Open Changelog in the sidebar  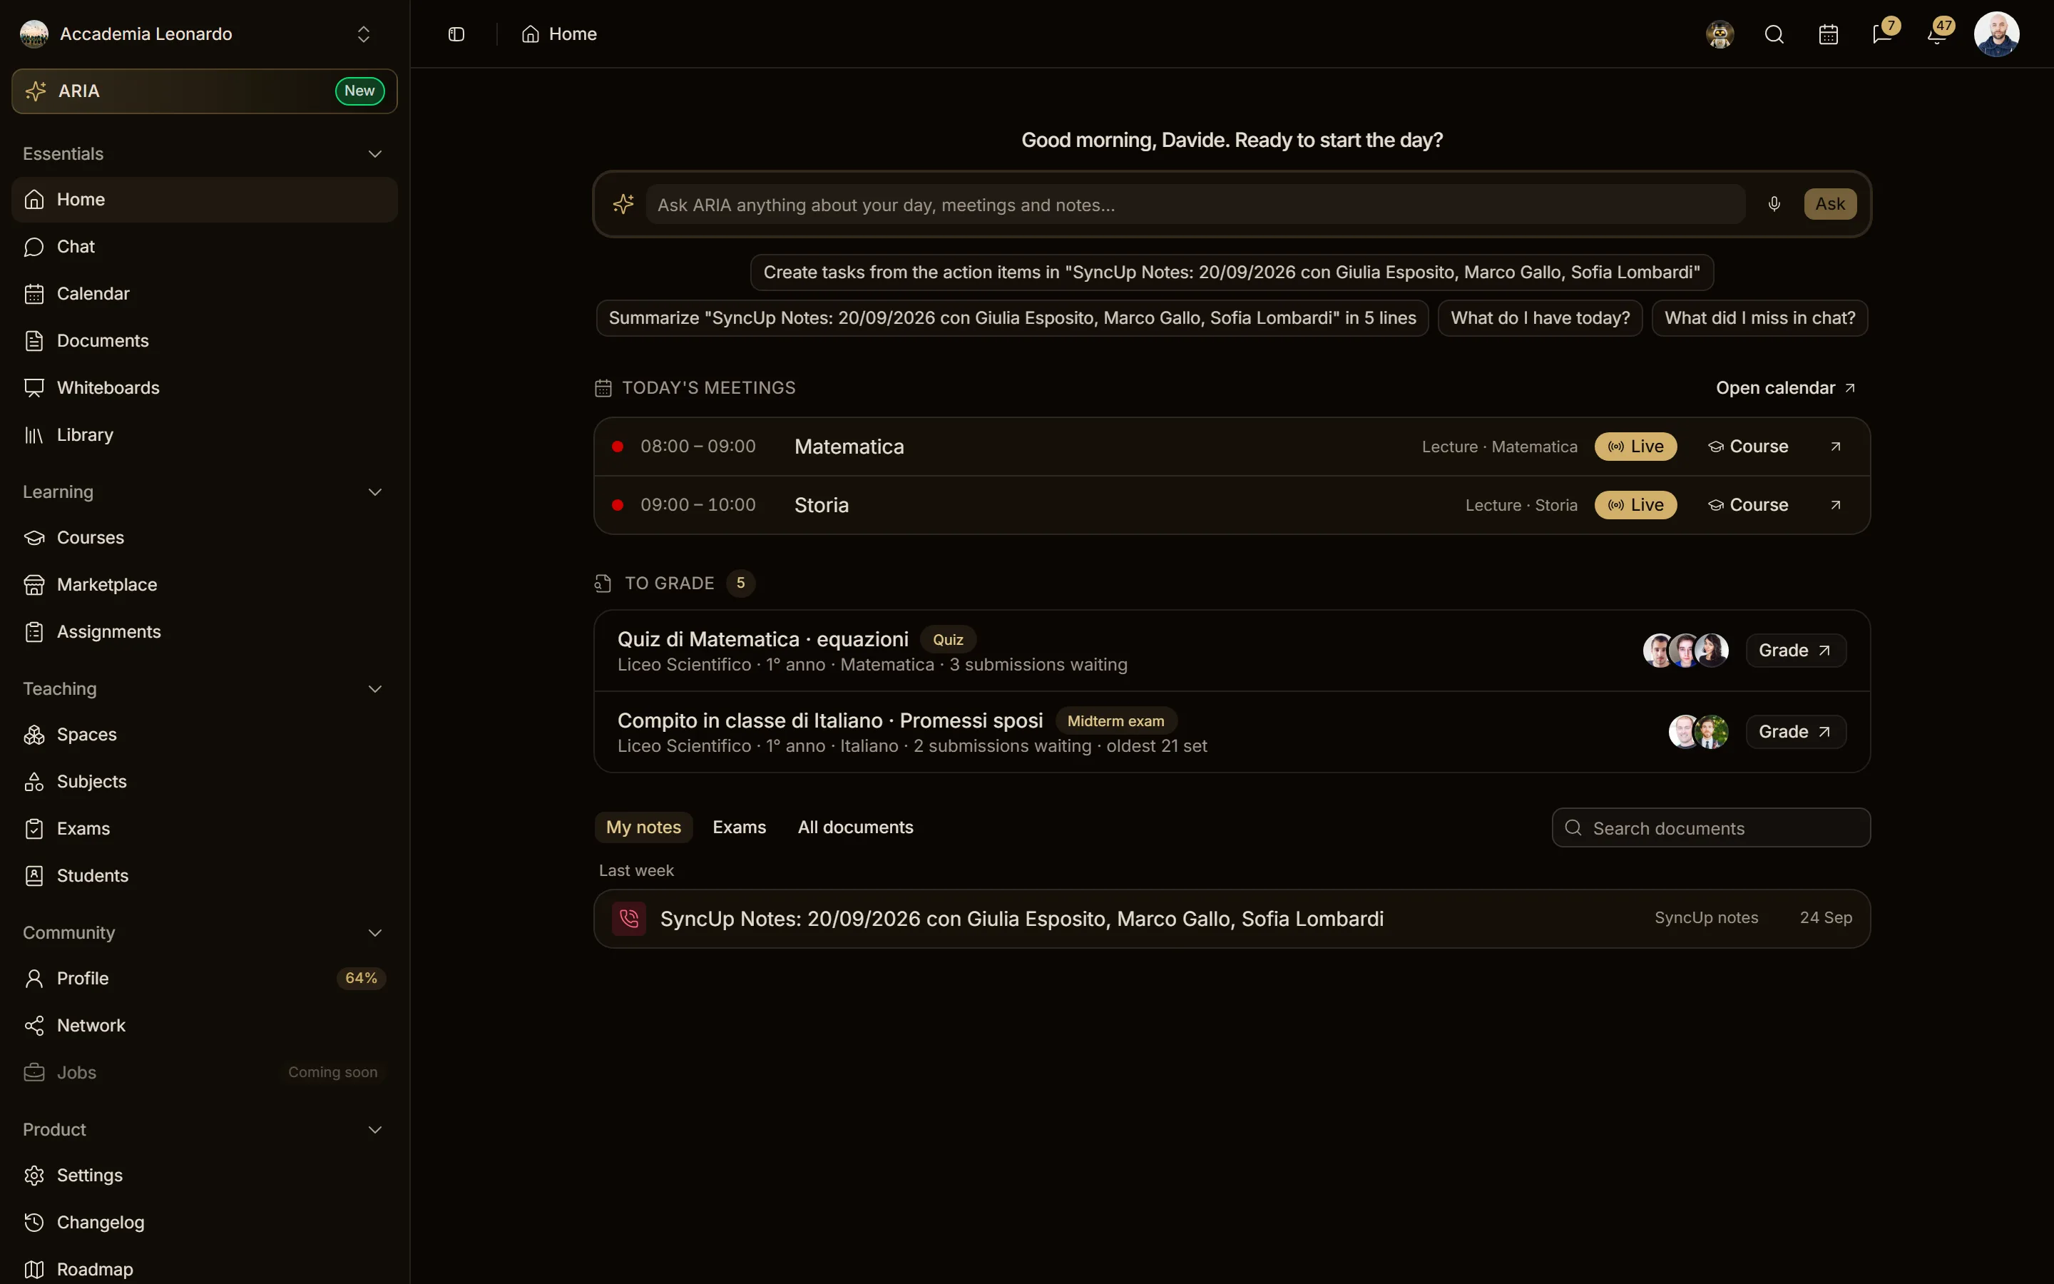(x=205, y=1222)
